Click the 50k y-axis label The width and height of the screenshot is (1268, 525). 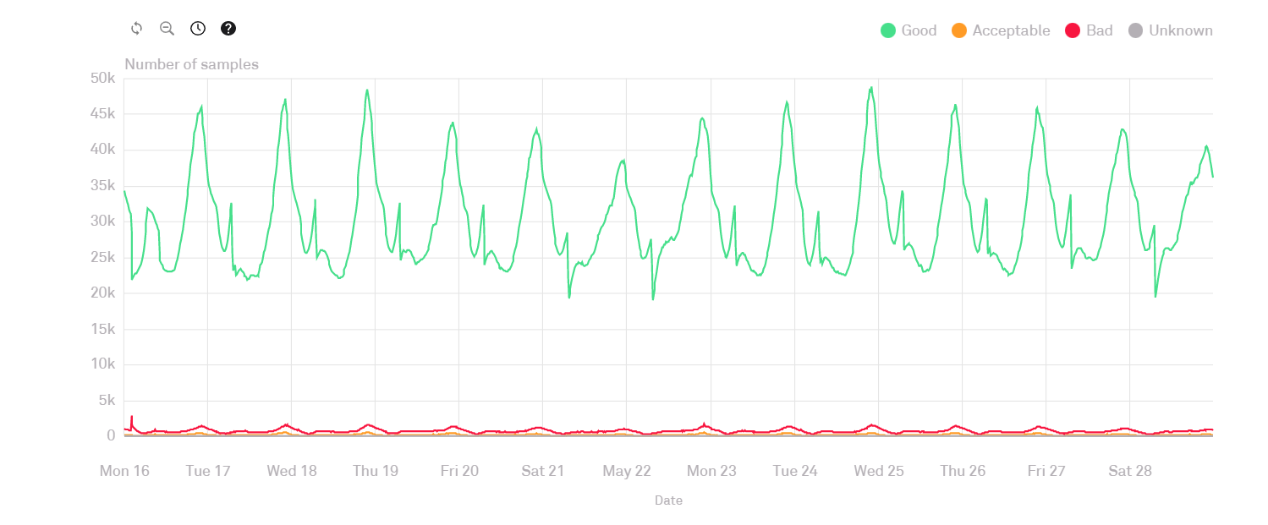coord(102,79)
